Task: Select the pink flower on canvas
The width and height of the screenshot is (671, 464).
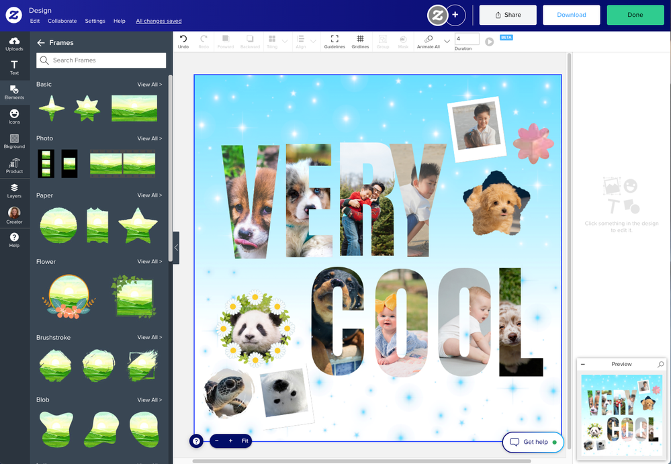Action: click(x=533, y=144)
